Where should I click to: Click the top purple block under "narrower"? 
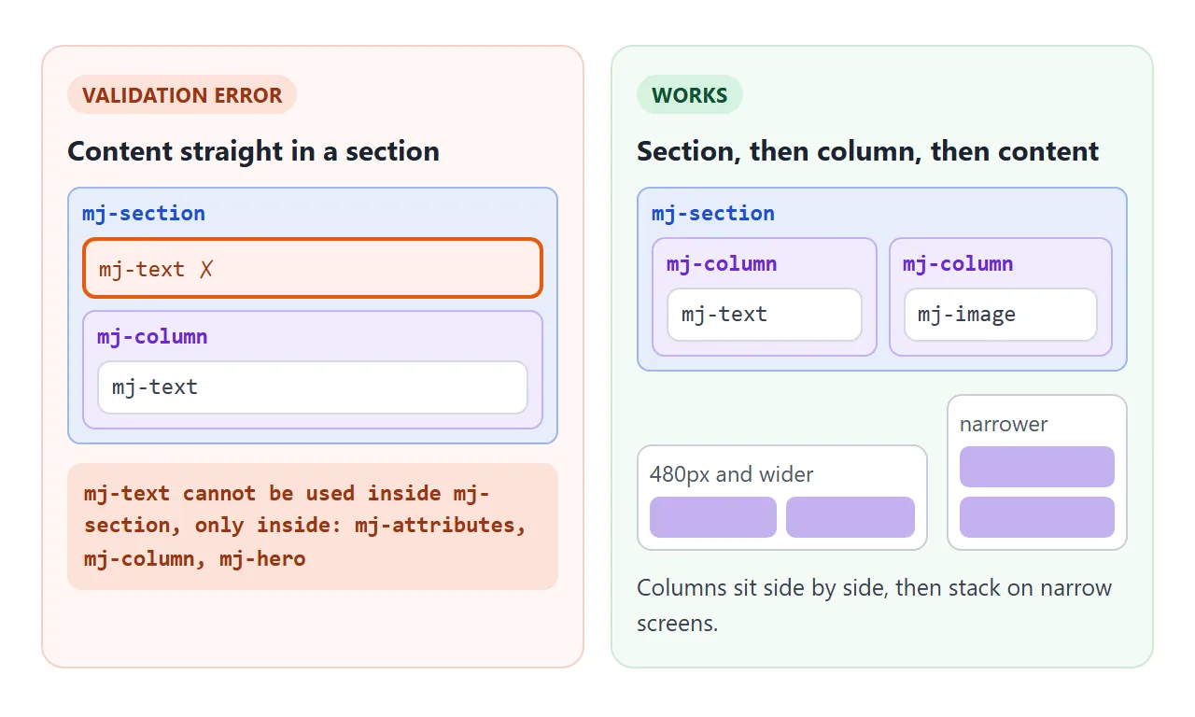[x=1037, y=467]
